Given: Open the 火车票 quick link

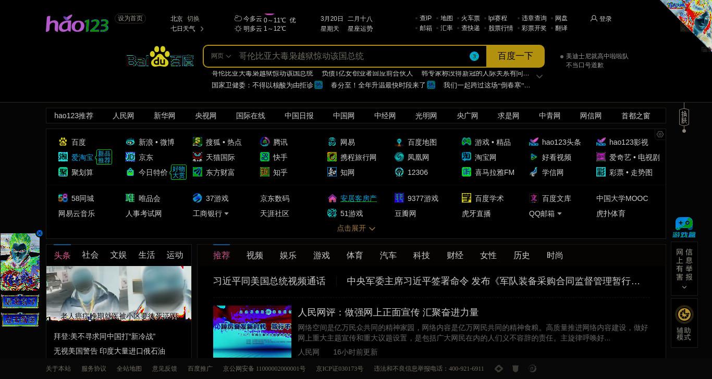Looking at the screenshot, I should point(471,18).
